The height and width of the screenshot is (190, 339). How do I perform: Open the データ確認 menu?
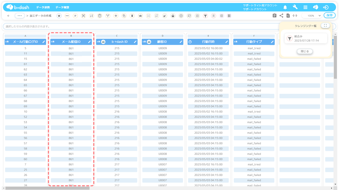pyautogui.click(x=62, y=7)
